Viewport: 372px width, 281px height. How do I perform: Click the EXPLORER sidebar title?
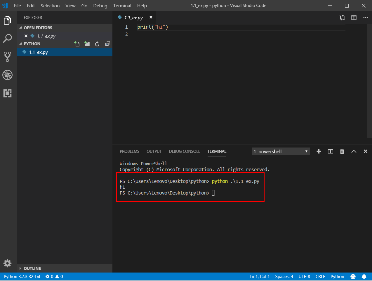click(33, 18)
